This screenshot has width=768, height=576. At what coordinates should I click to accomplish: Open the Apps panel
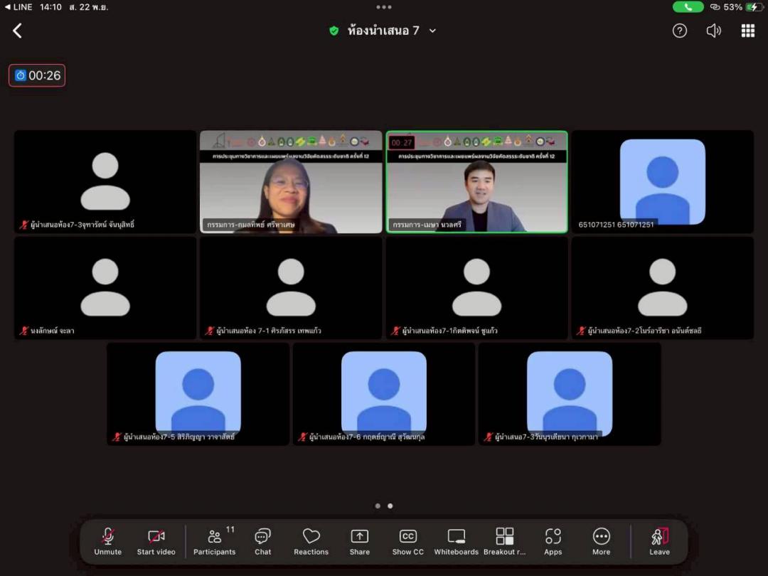[x=553, y=541]
